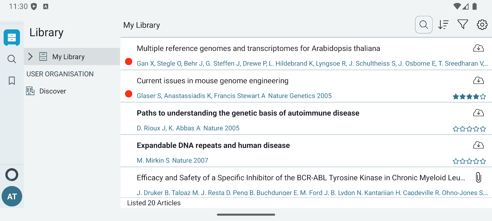Toggle red label on mouse genome article
This screenshot has height=221, width=492.
[129, 94]
